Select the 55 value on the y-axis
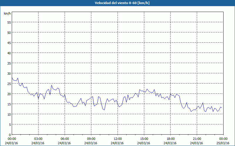 pyautogui.click(x=9, y=22)
